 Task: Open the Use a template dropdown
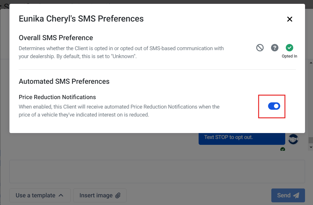[x=40, y=196]
